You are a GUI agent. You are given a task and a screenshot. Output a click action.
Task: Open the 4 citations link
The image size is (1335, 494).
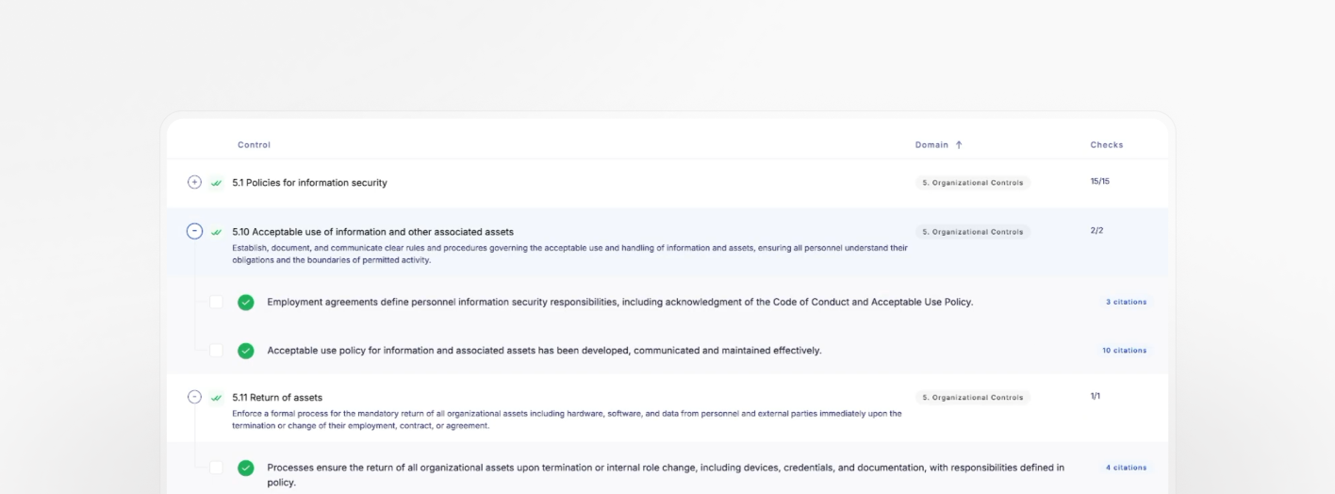click(1126, 468)
